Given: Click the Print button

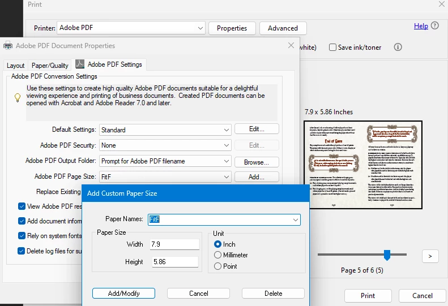Looking at the screenshot, I should coord(368,296).
